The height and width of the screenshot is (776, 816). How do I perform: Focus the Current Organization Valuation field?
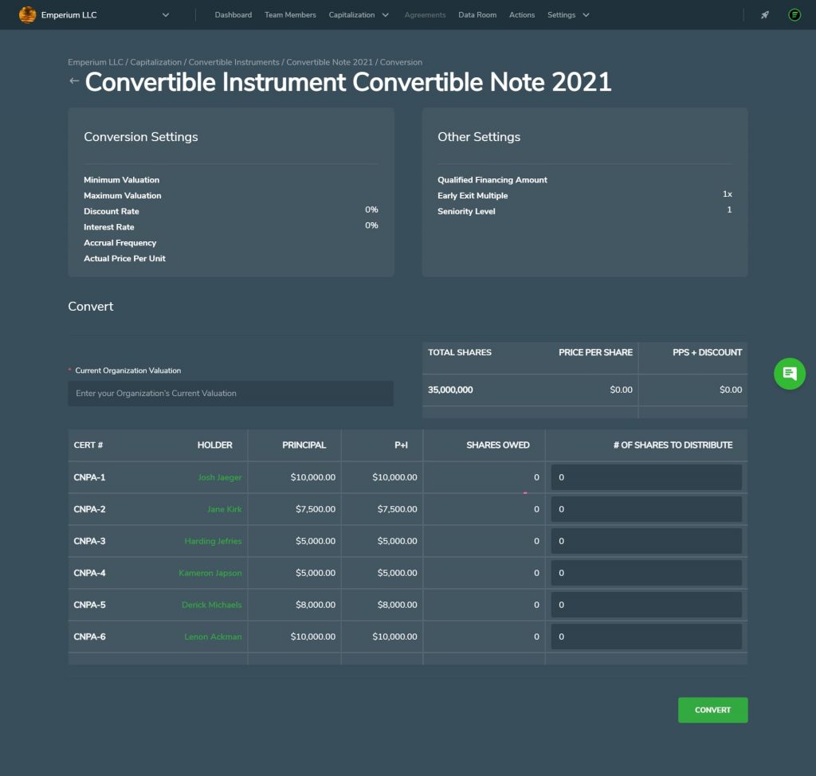click(230, 394)
